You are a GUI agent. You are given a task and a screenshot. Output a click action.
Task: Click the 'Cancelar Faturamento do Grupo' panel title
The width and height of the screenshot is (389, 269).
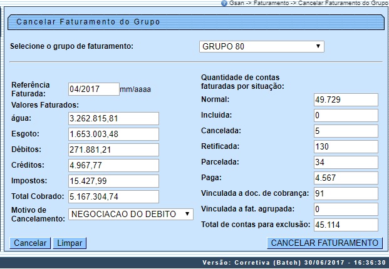click(88, 22)
